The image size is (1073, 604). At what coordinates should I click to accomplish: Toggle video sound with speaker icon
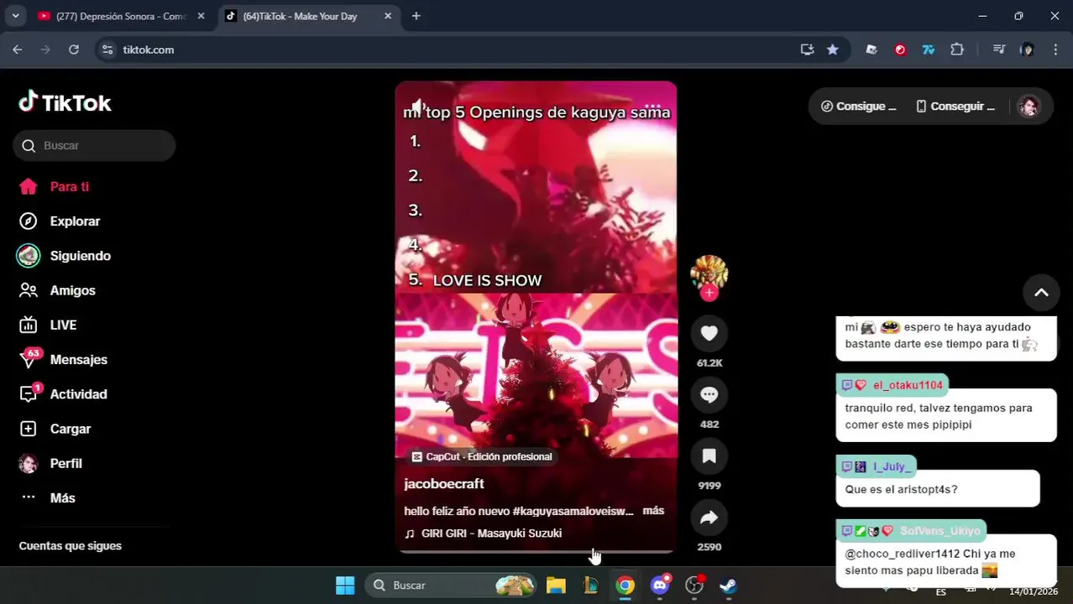click(417, 107)
